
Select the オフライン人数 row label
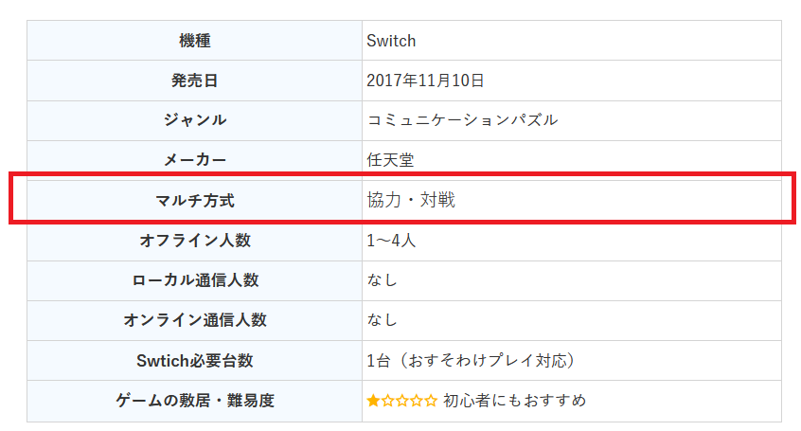pyautogui.click(x=194, y=241)
